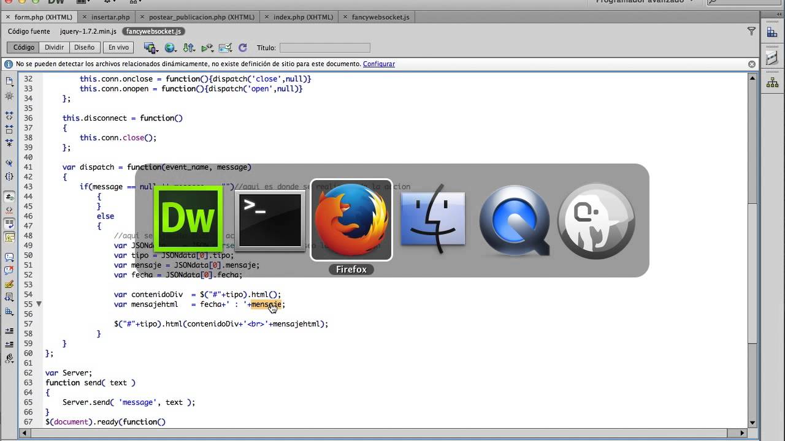Screen dimensions: 785x441
Task: Click horizontal scrollbar right arrow
Action: pyautogui.click(x=743, y=433)
